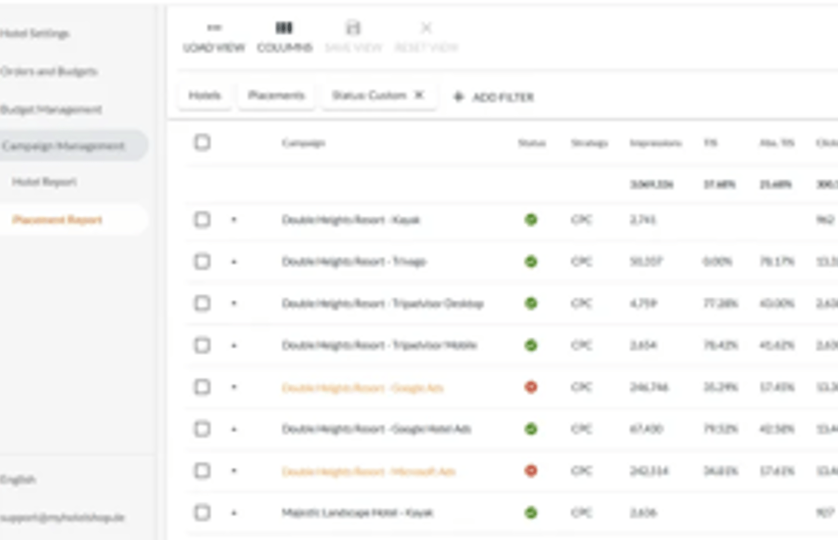Open the Load View toolbar option
The image size is (838, 540).
tap(214, 38)
